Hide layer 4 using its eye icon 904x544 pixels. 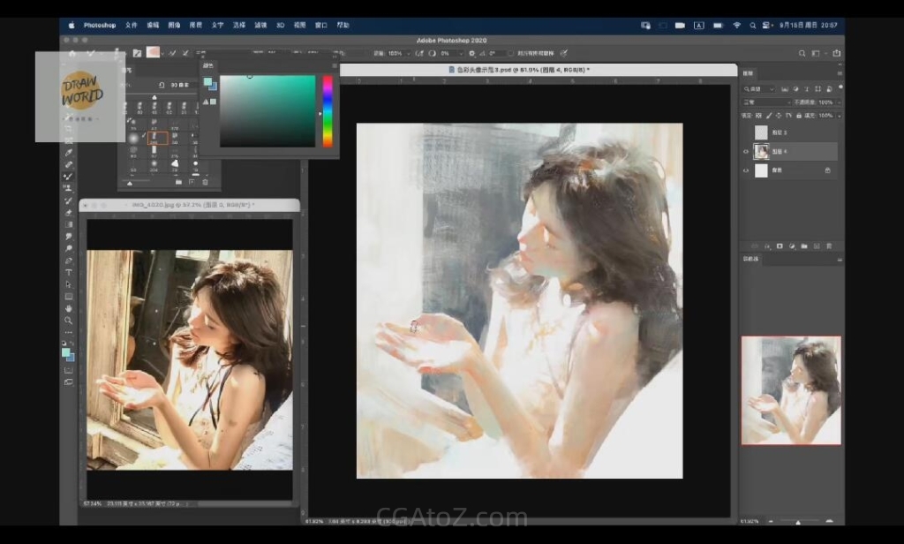tap(746, 152)
